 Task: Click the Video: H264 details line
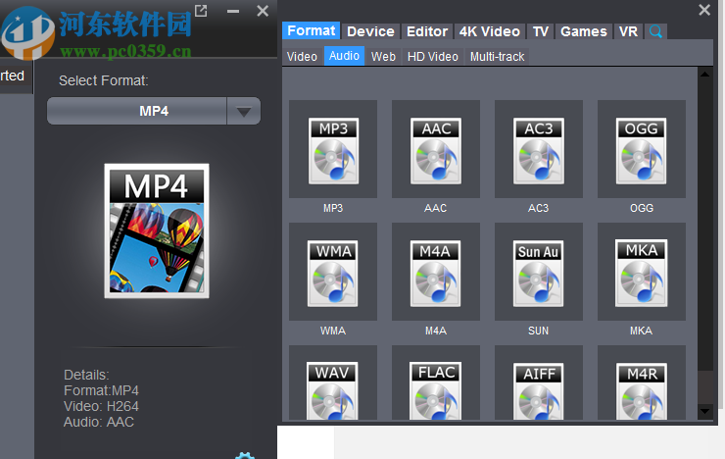click(101, 406)
